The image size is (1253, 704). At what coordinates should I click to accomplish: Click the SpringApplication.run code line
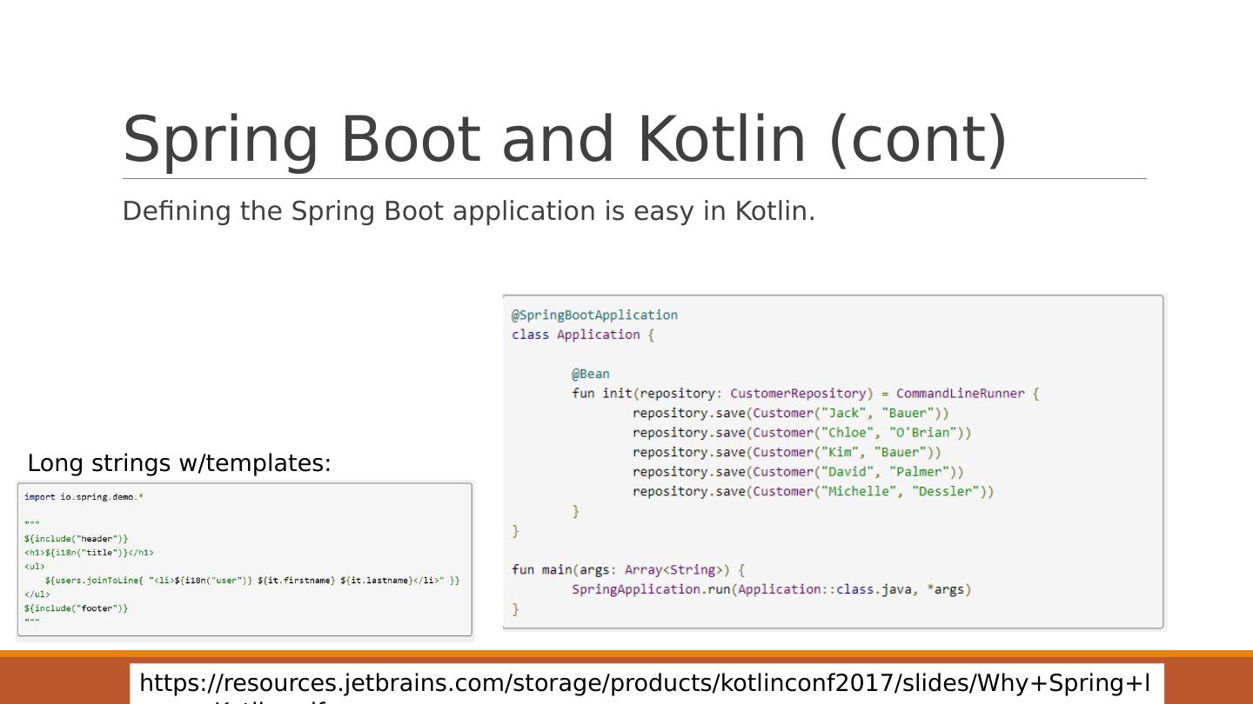(771, 589)
